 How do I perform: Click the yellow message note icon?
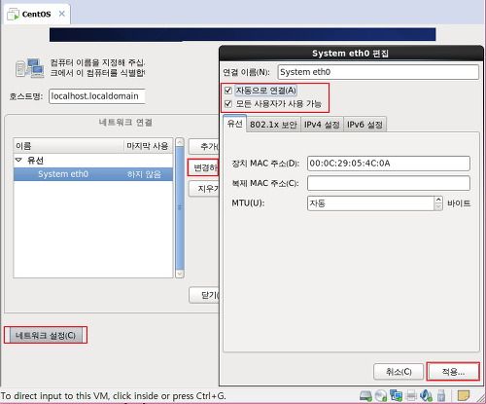(464, 395)
